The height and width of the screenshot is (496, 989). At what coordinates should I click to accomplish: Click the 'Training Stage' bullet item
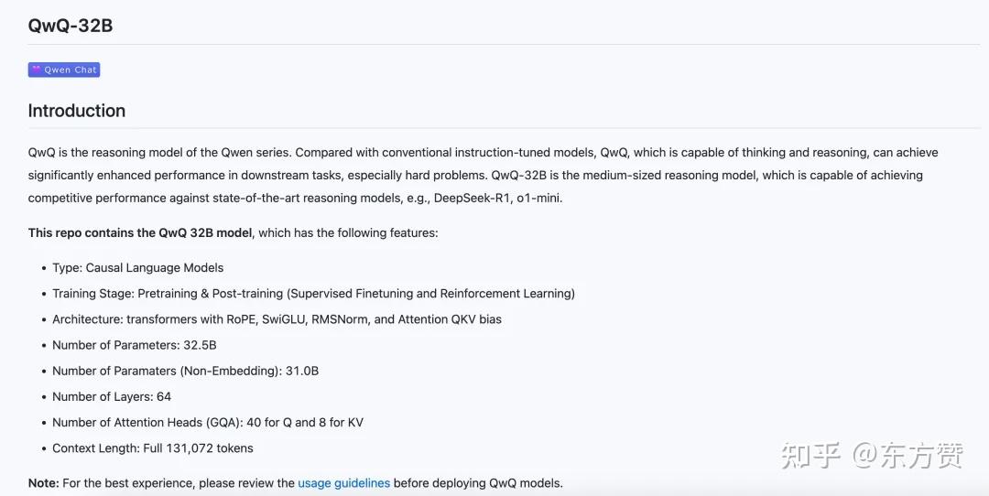313,294
